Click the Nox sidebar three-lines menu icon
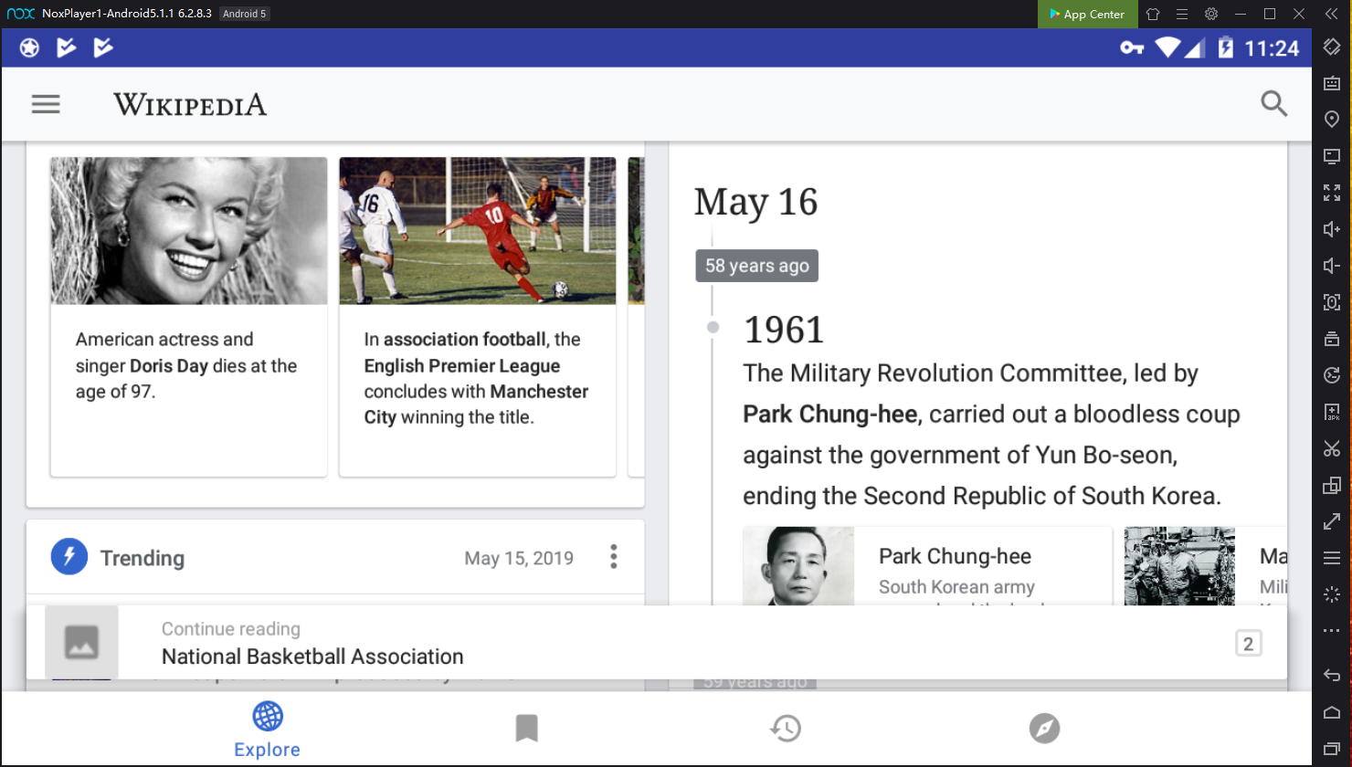 (1332, 558)
